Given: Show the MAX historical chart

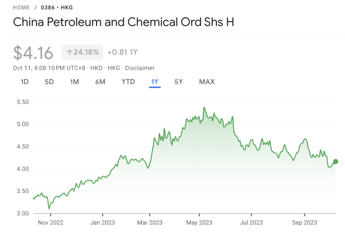Looking at the screenshot, I should coord(206,82).
